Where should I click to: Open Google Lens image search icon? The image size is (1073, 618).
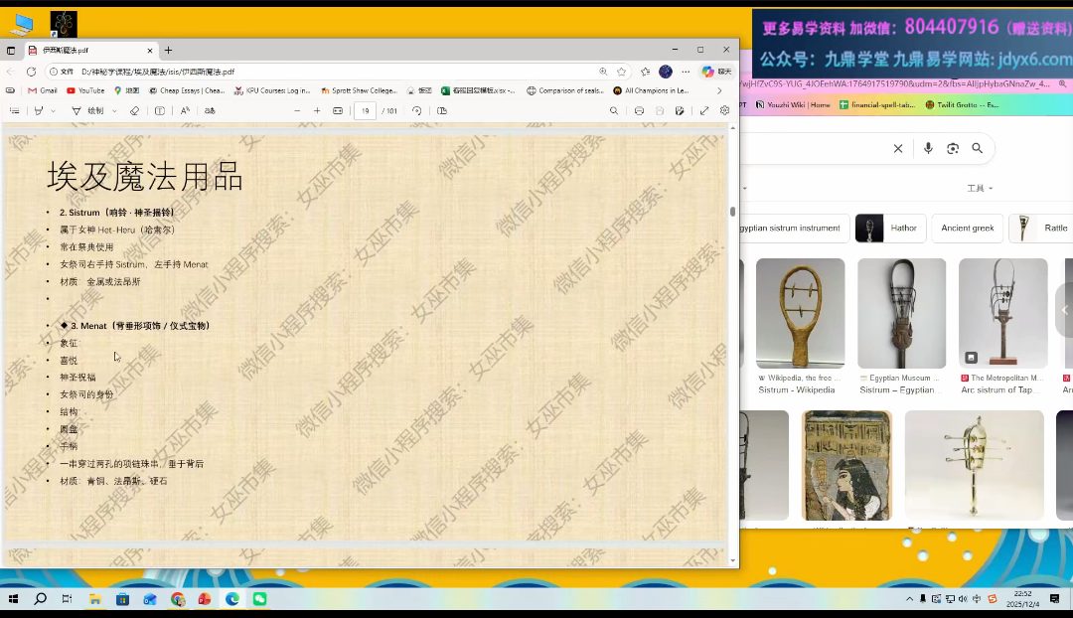[953, 148]
